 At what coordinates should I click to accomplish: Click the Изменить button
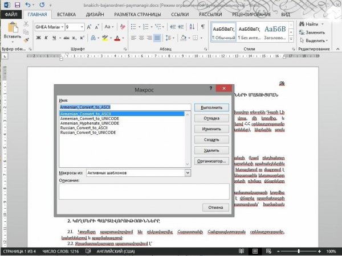click(x=211, y=129)
